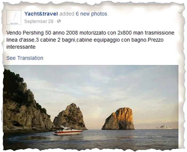Click the word interessante in the post
187x152 pixels.
21,47
